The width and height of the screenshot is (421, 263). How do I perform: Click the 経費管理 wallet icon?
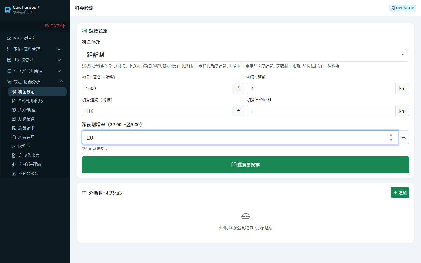[x=14, y=137]
